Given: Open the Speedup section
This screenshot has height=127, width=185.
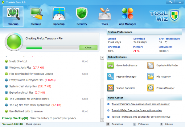Looking at the screenshot, I should (59, 17).
